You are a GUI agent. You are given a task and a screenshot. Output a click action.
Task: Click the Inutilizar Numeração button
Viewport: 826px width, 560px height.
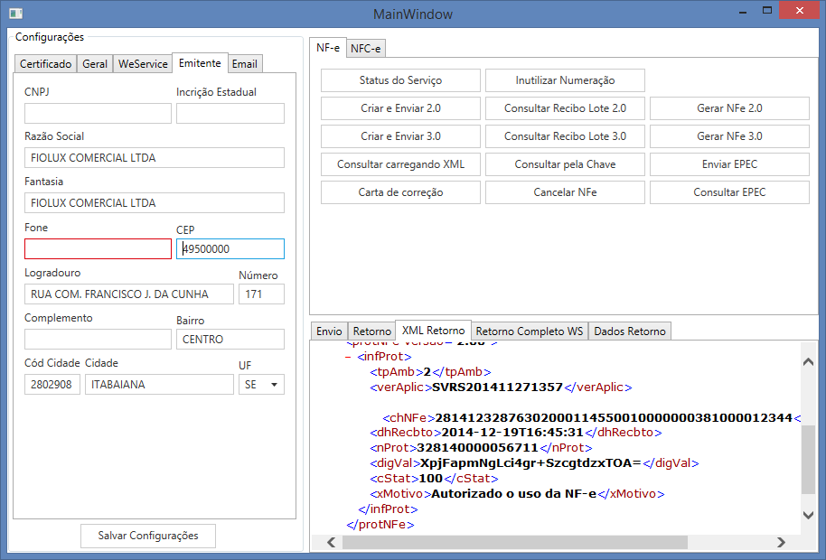point(565,80)
